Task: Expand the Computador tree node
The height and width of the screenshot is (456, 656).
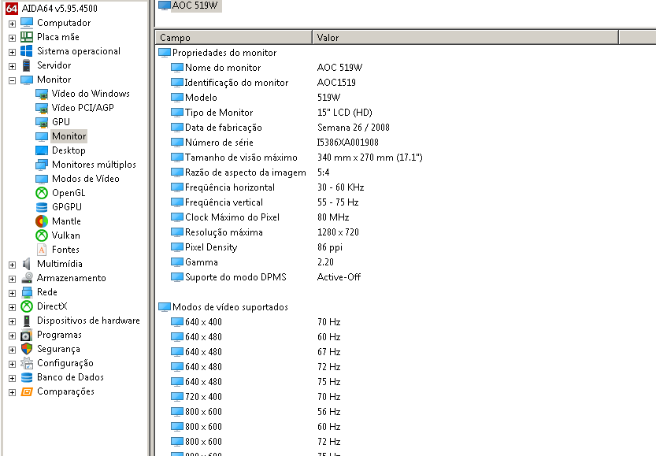Action: click(x=12, y=24)
